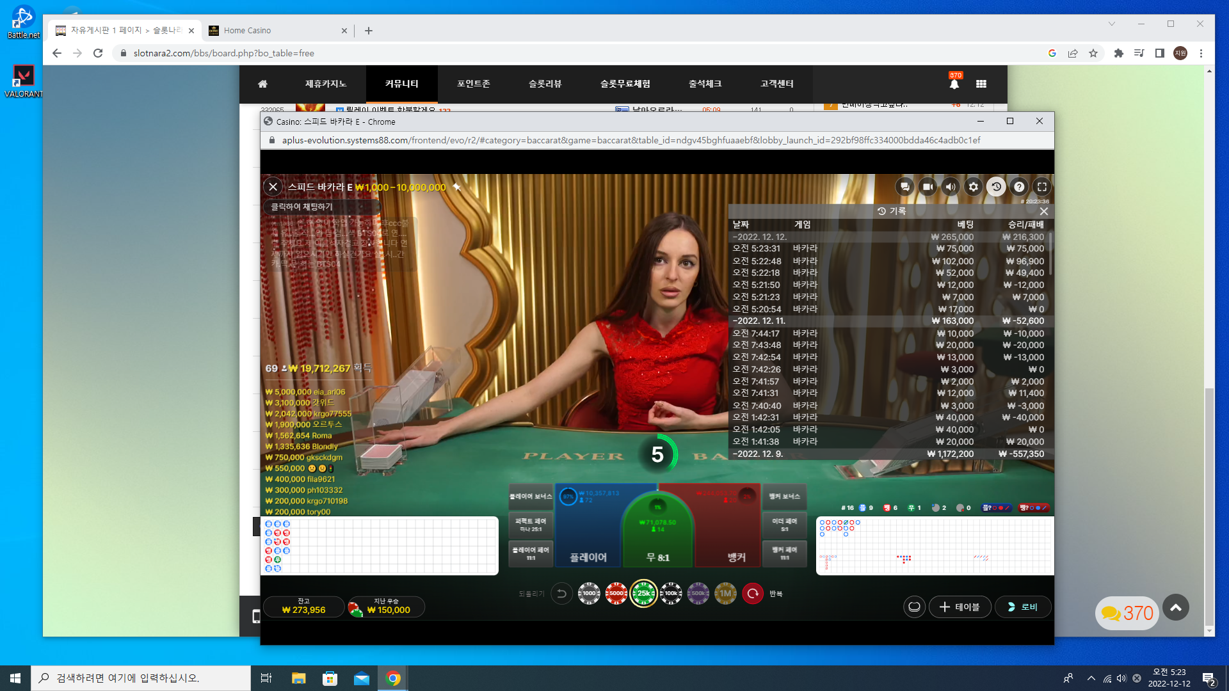The image size is (1229, 691).
Task: Click the player ask roadmap indicator
Action: tap(996, 508)
